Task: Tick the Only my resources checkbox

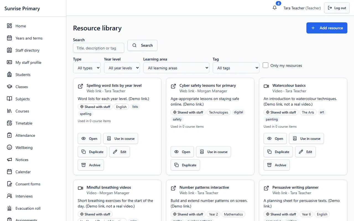Action: click(265, 65)
